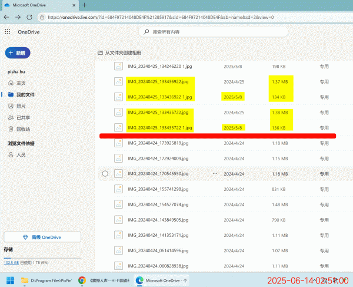Screen dimensions: 353x287
Task: Open more options for IMG_20240424_170545550.jpg
Action: (215, 174)
